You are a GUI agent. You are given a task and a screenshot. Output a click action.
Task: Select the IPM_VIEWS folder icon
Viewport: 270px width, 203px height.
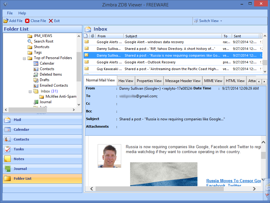(30, 36)
